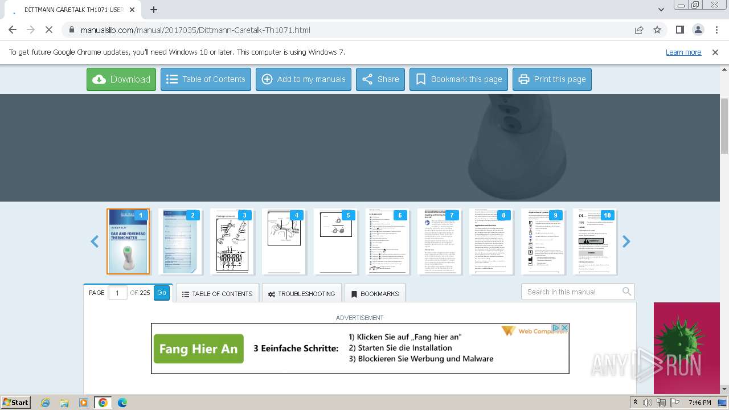
Task: Click Add to my manuals
Action: click(x=304, y=79)
